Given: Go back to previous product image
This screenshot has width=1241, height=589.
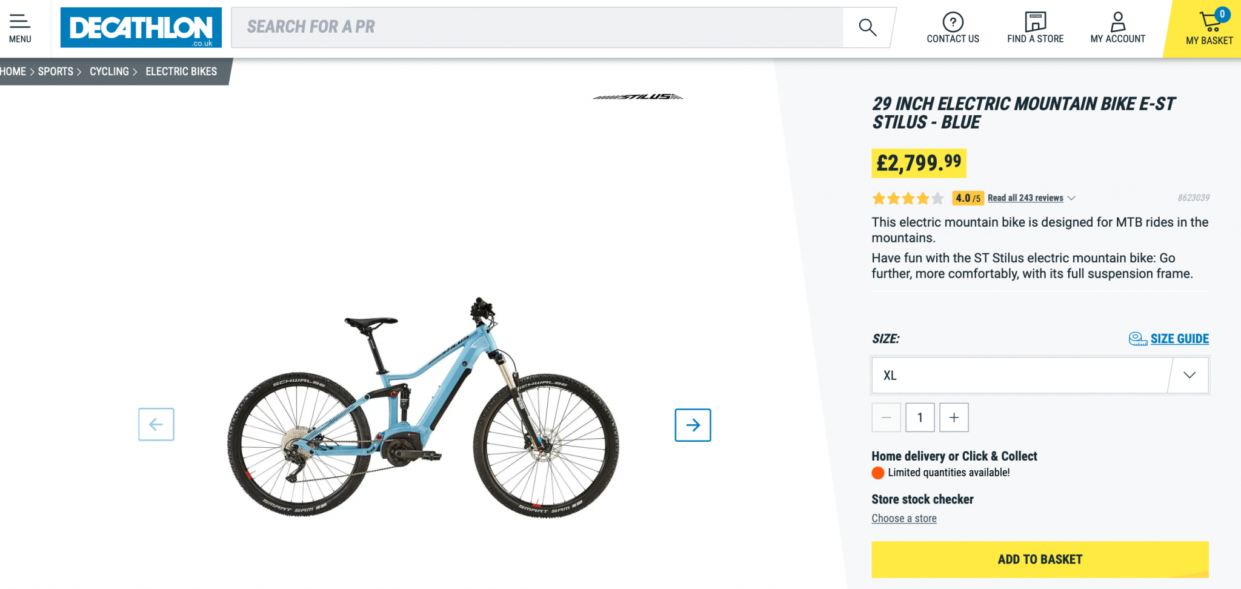Looking at the screenshot, I should point(156,425).
